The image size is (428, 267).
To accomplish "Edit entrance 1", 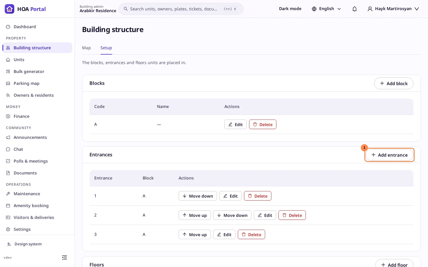I will 230,196.
